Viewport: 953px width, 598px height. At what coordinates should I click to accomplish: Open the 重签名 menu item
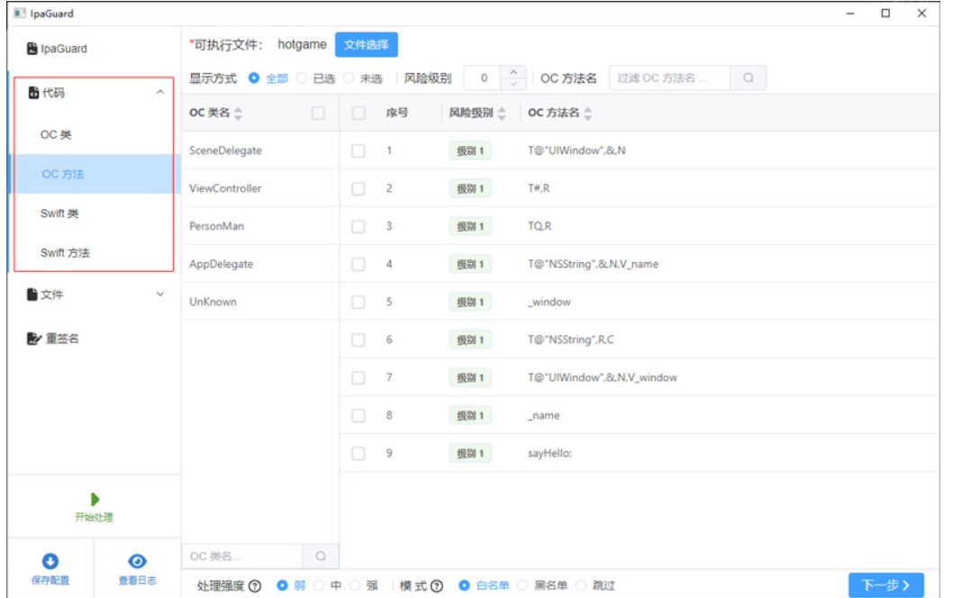(95, 339)
